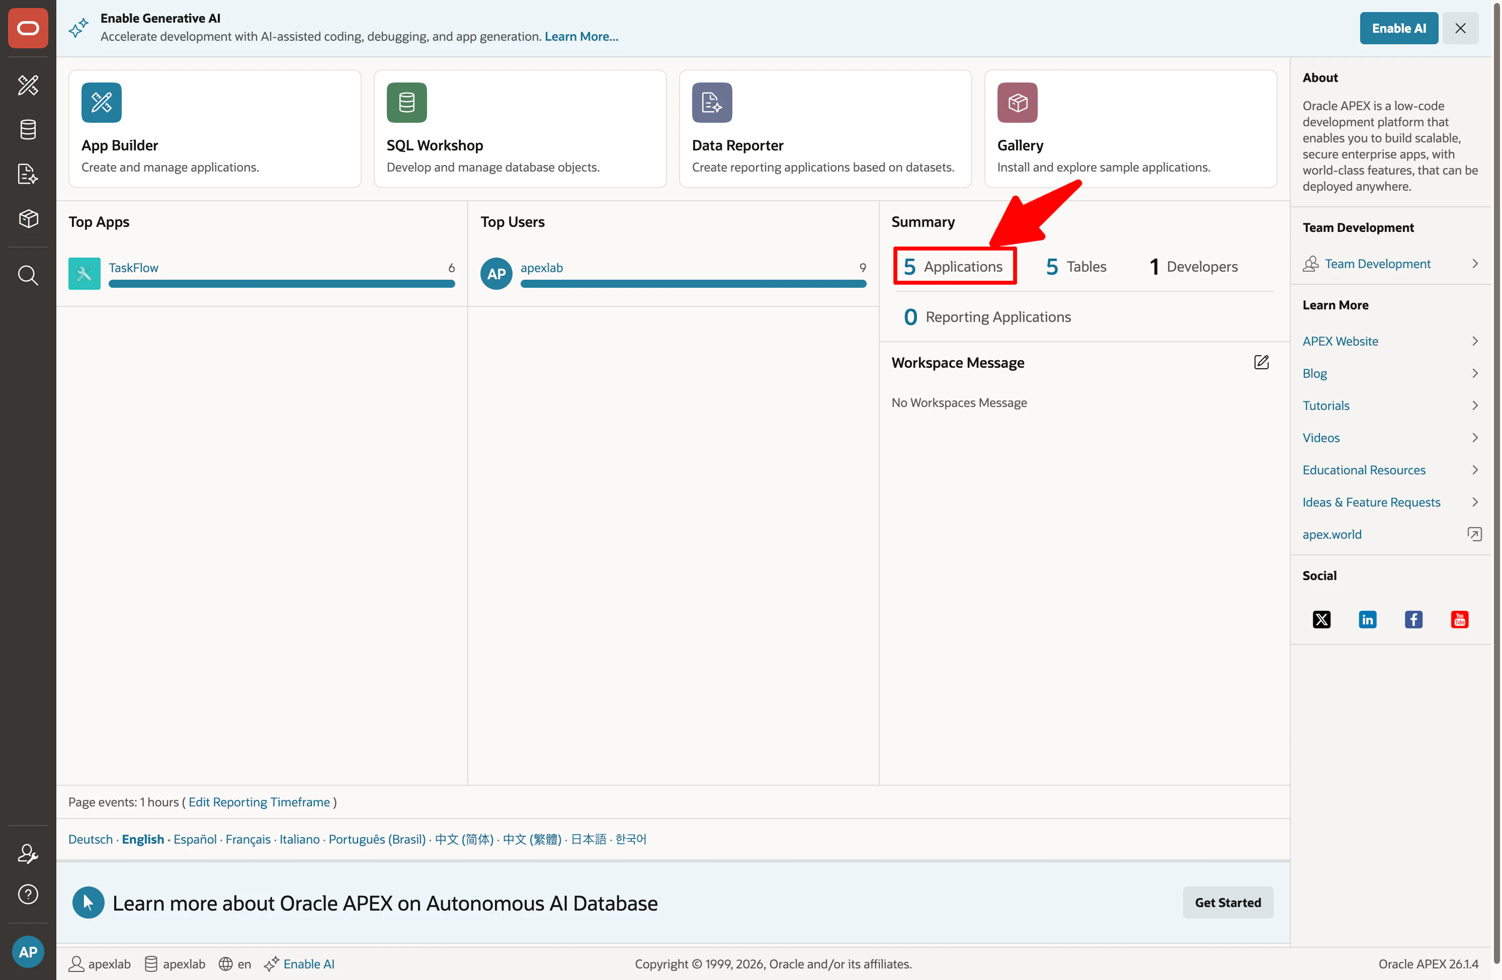1502x980 pixels.
Task: Switch language to Español
Action: [x=195, y=839]
